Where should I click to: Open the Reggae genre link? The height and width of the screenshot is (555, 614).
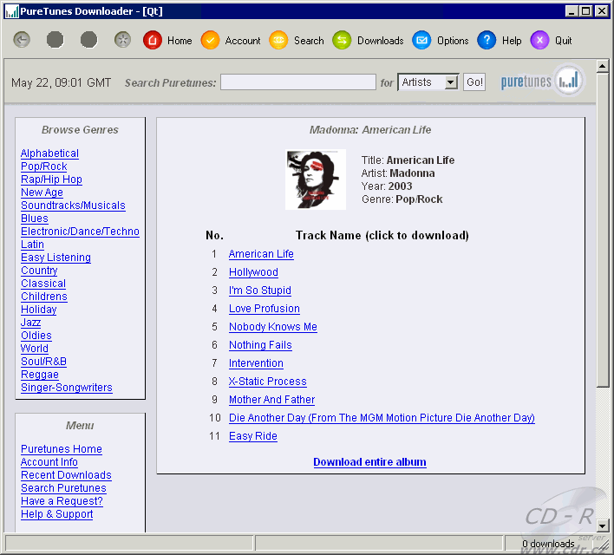(x=40, y=375)
